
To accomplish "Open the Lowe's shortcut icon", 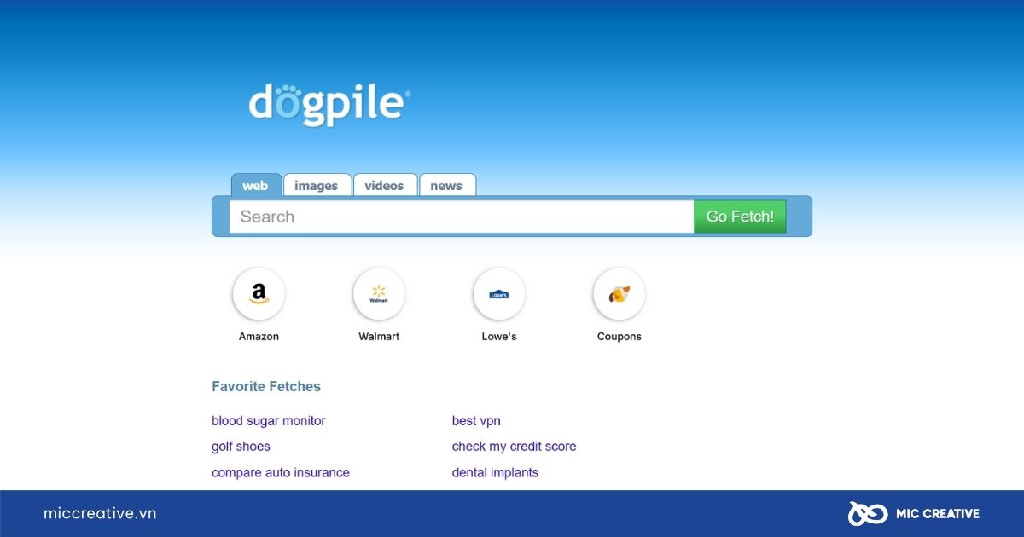I will [x=499, y=294].
